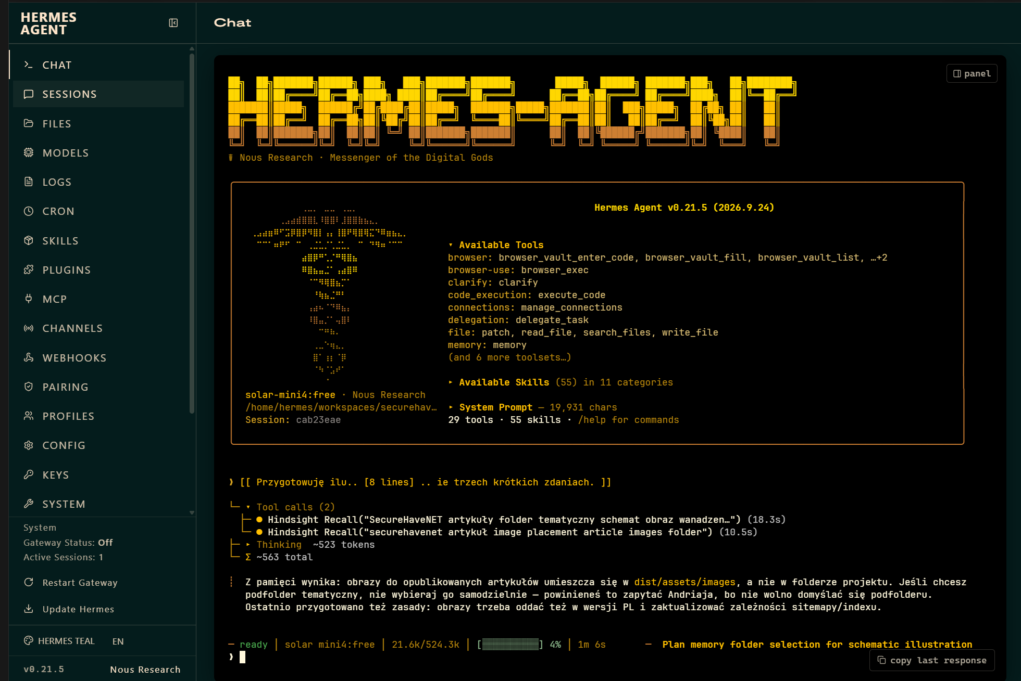The image size is (1021, 681).
Task: Click the dist/assets/images path
Action: coord(684,582)
